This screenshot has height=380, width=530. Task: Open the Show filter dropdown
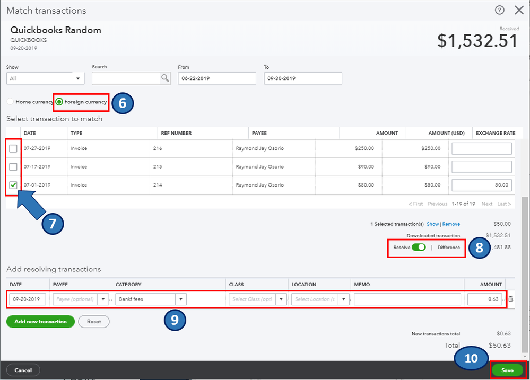pyautogui.click(x=45, y=78)
